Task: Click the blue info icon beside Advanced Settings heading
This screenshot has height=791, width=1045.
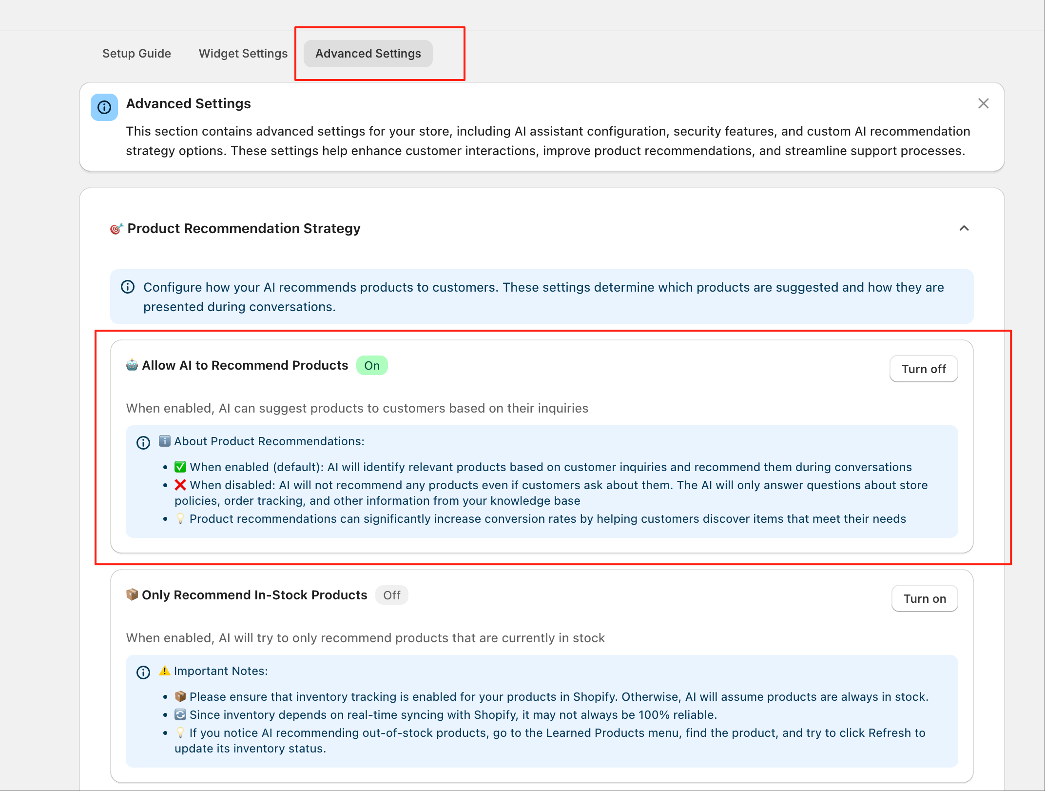Action: [x=104, y=107]
